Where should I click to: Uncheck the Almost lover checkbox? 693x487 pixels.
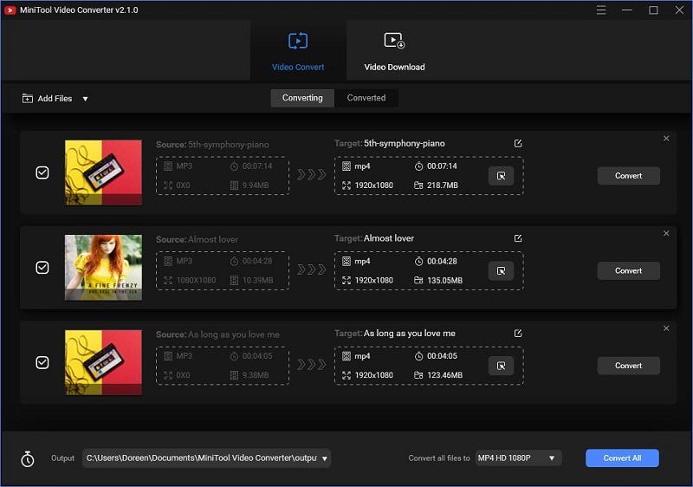[x=42, y=268]
